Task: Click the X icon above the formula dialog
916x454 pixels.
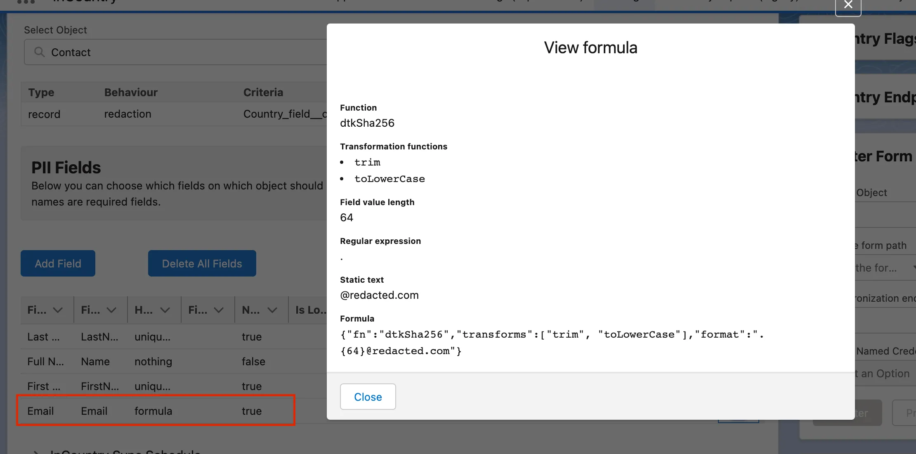Action: pyautogui.click(x=848, y=5)
